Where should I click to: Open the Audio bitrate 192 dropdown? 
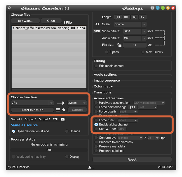[135, 38]
